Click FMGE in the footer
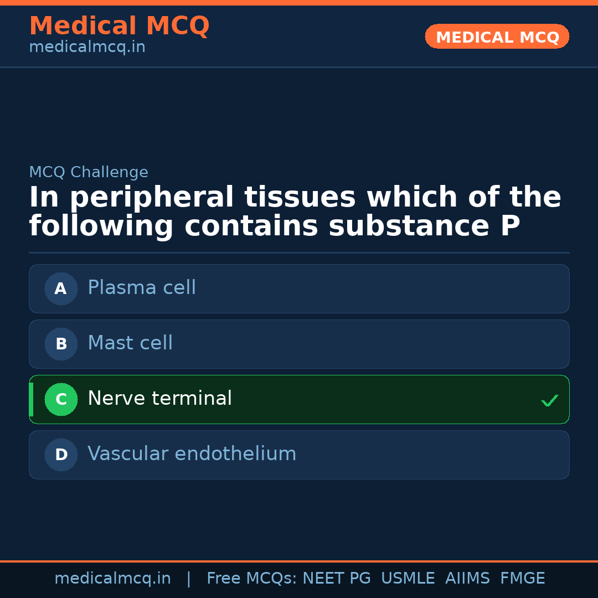This screenshot has height=598, width=598. 522,579
